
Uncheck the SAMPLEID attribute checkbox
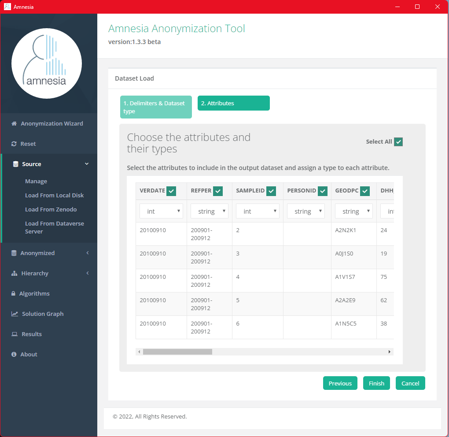tap(271, 191)
